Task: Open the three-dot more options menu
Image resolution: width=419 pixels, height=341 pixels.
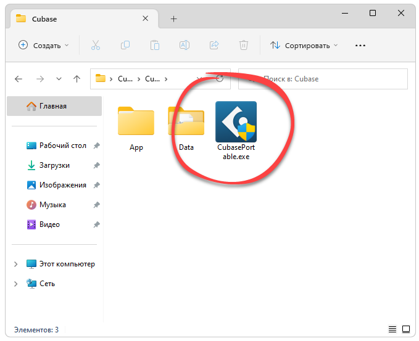Action: pos(360,46)
